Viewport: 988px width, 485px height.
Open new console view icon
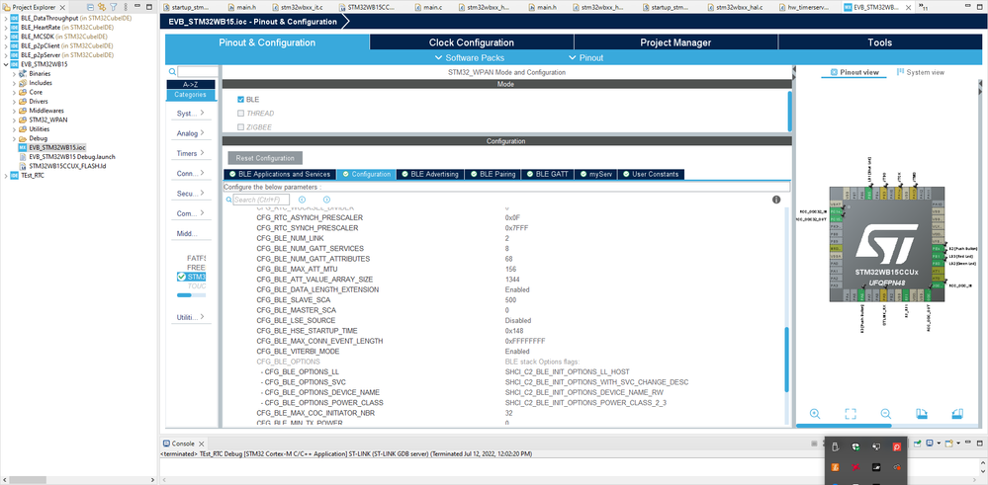click(x=948, y=444)
